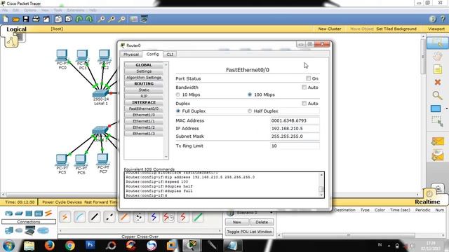Open the Config tab of Router0
This screenshot has height=252, width=449.
152,54
